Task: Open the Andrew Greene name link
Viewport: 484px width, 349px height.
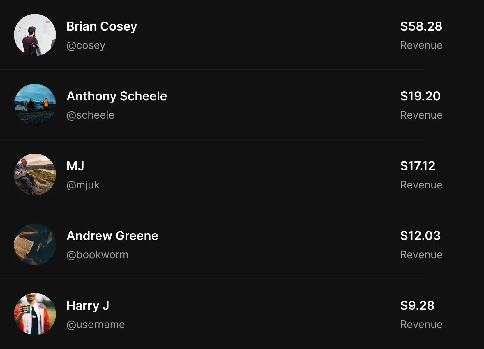Action: point(112,236)
